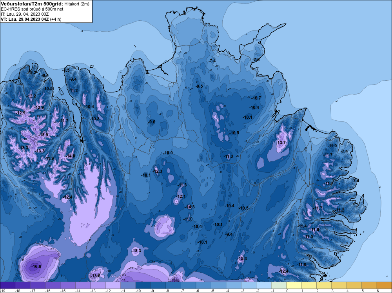Click the -11.5 temperature label
This screenshot has width=392, height=293.
pyautogui.click(x=309, y=237)
